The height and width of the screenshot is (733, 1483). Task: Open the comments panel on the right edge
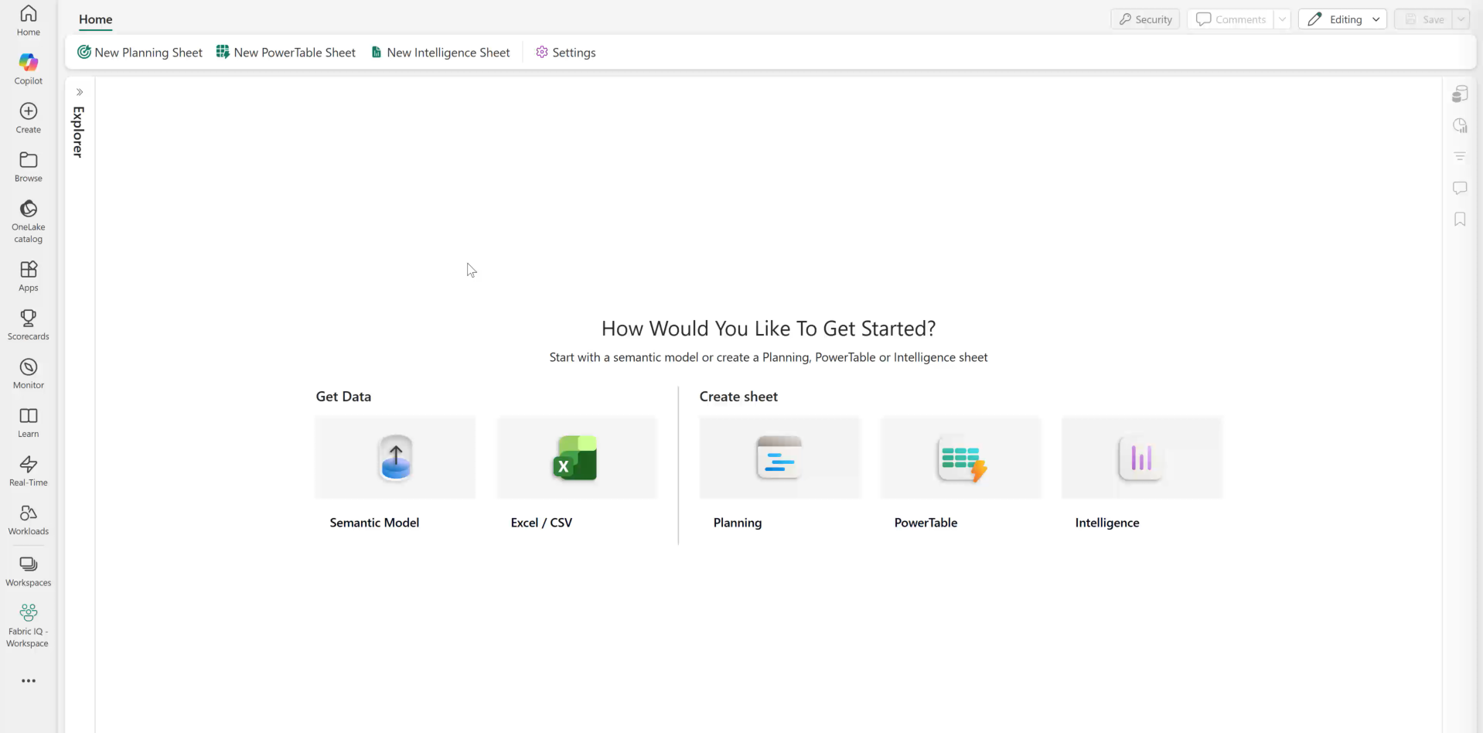click(1460, 187)
